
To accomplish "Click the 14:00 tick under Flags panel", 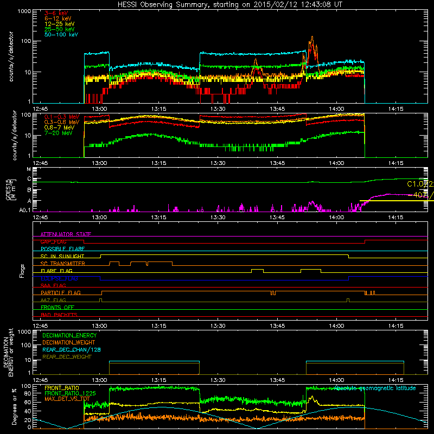I will point(336,326).
